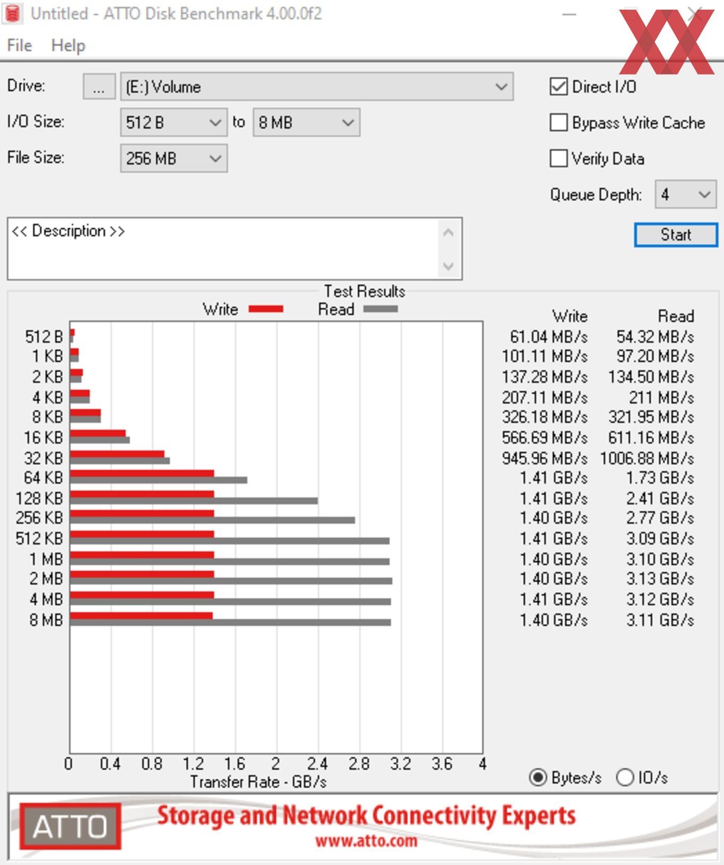Click the 61.04 MB/s write result
724x865 pixels.
548,337
